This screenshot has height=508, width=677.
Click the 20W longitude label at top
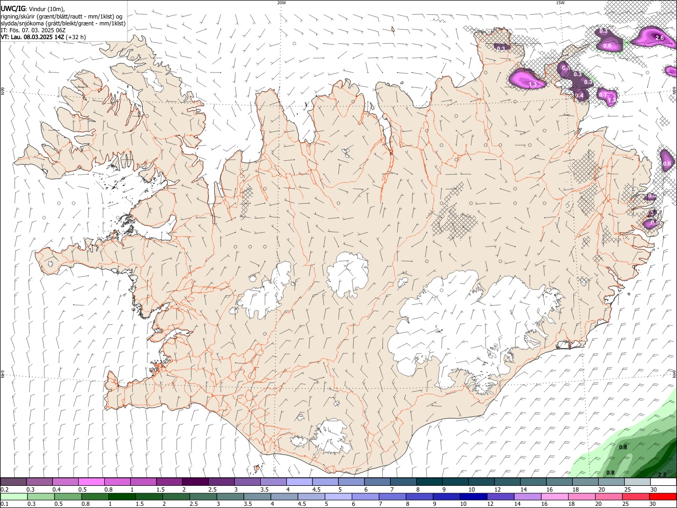pyautogui.click(x=281, y=3)
